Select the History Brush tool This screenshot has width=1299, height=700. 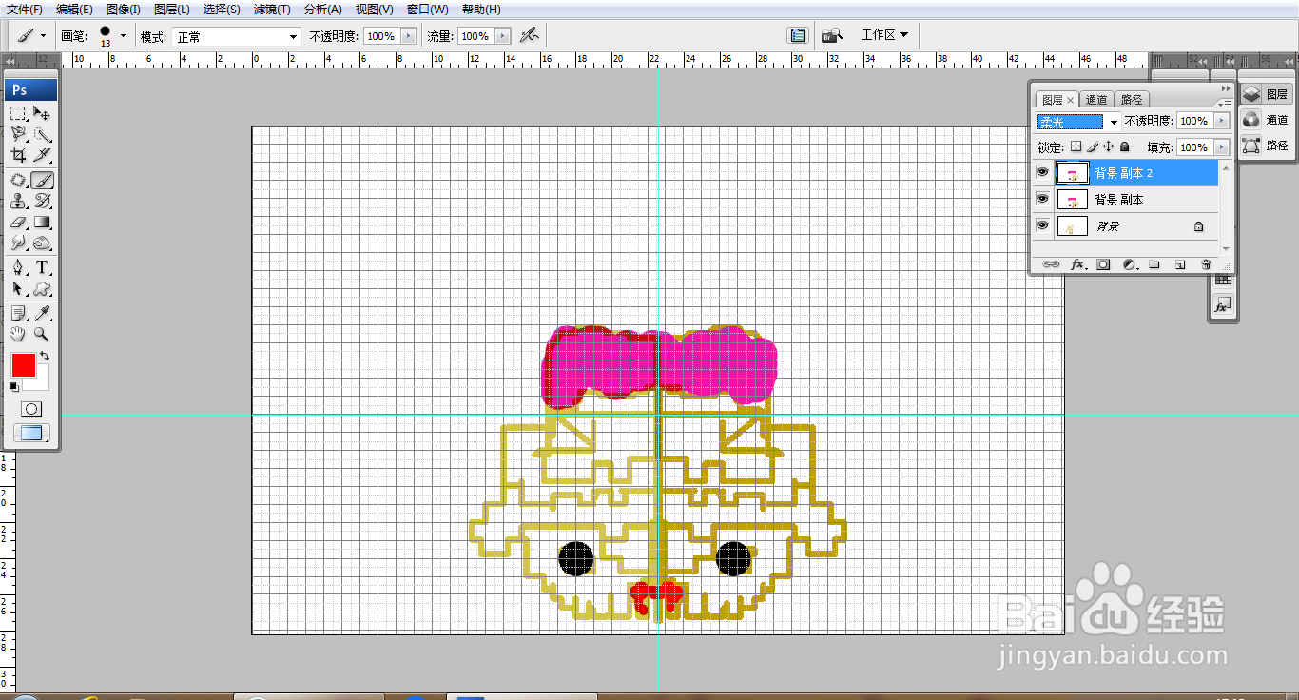click(x=42, y=201)
